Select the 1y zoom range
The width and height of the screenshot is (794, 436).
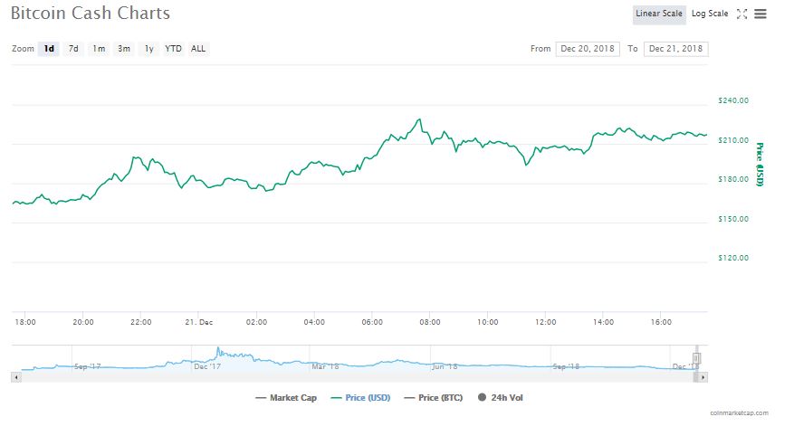click(x=148, y=49)
